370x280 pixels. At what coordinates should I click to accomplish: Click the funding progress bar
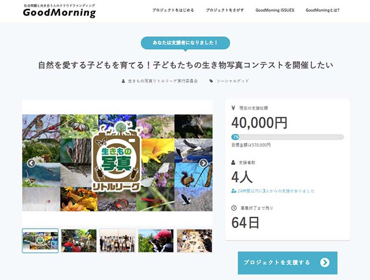288,137
